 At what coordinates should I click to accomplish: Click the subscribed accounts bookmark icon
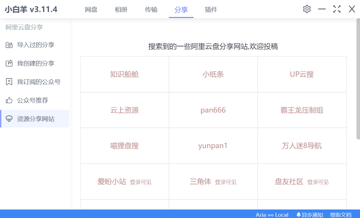point(9,82)
